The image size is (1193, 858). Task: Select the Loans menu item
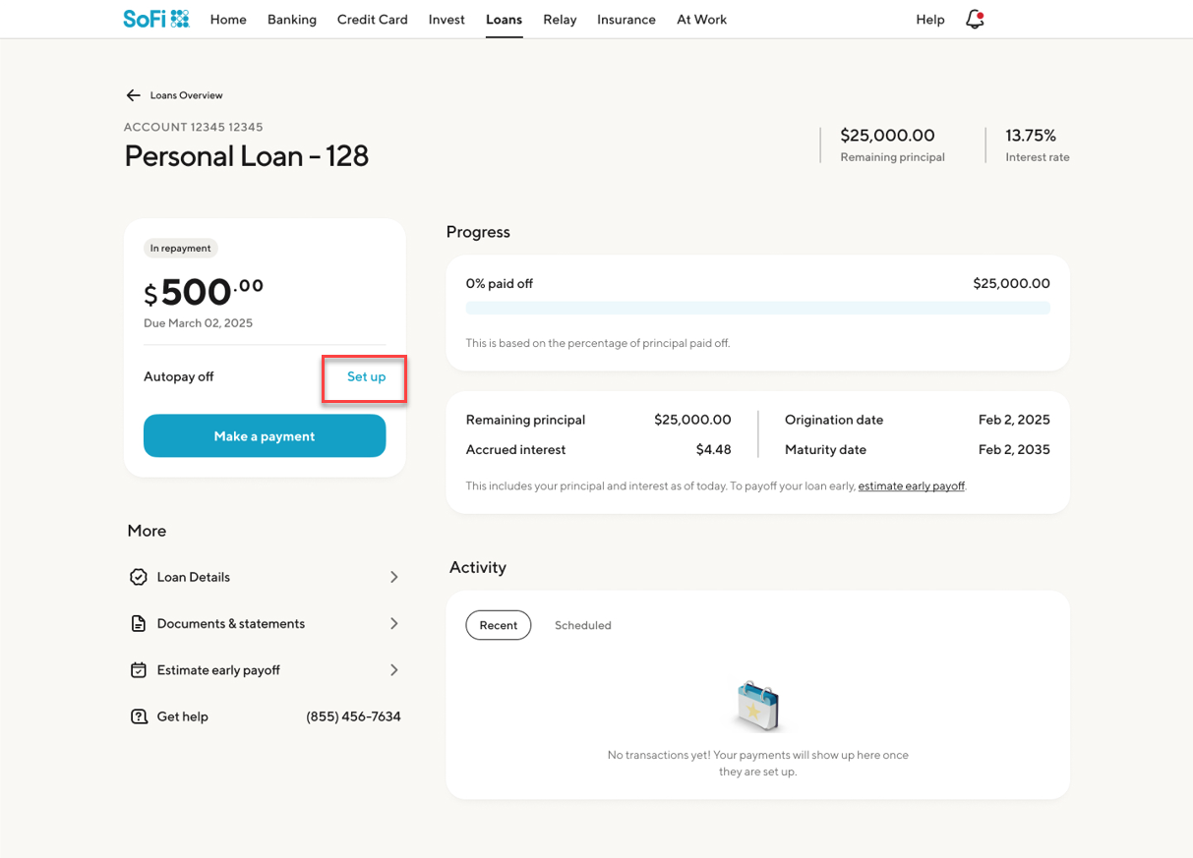[504, 20]
